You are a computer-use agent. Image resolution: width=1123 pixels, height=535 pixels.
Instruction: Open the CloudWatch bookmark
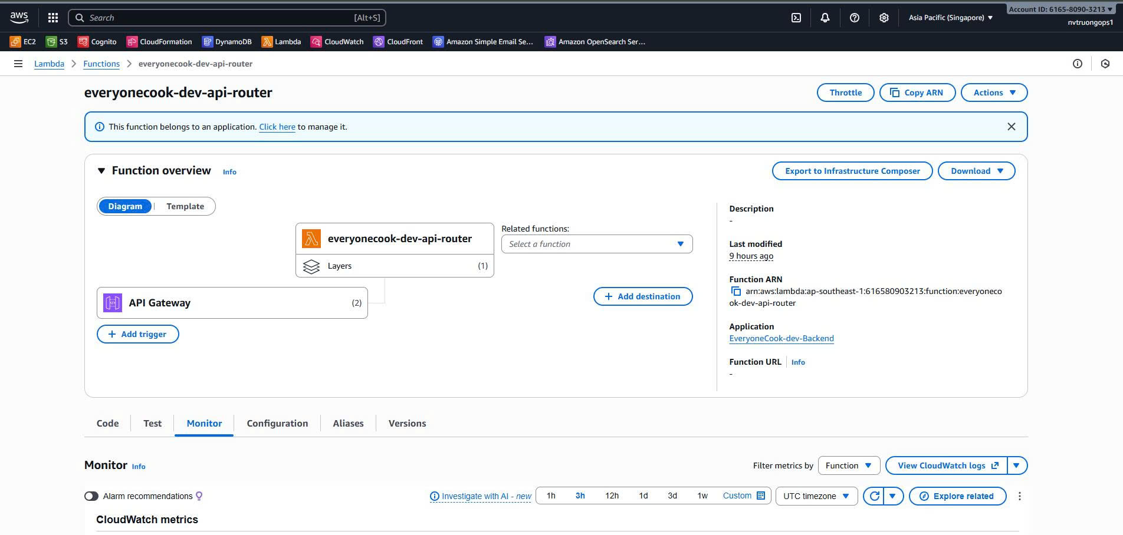(337, 42)
